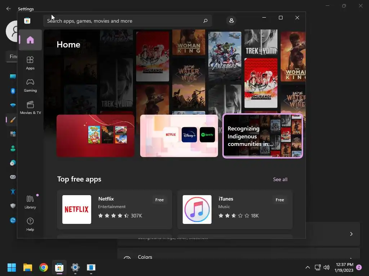Launch Chrome from taskbar
The image size is (369, 276).
(x=44, y=267)
